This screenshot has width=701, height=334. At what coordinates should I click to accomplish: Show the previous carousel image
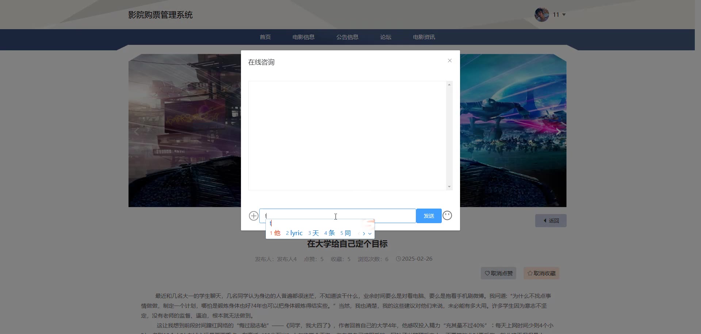tap(137, 131)
